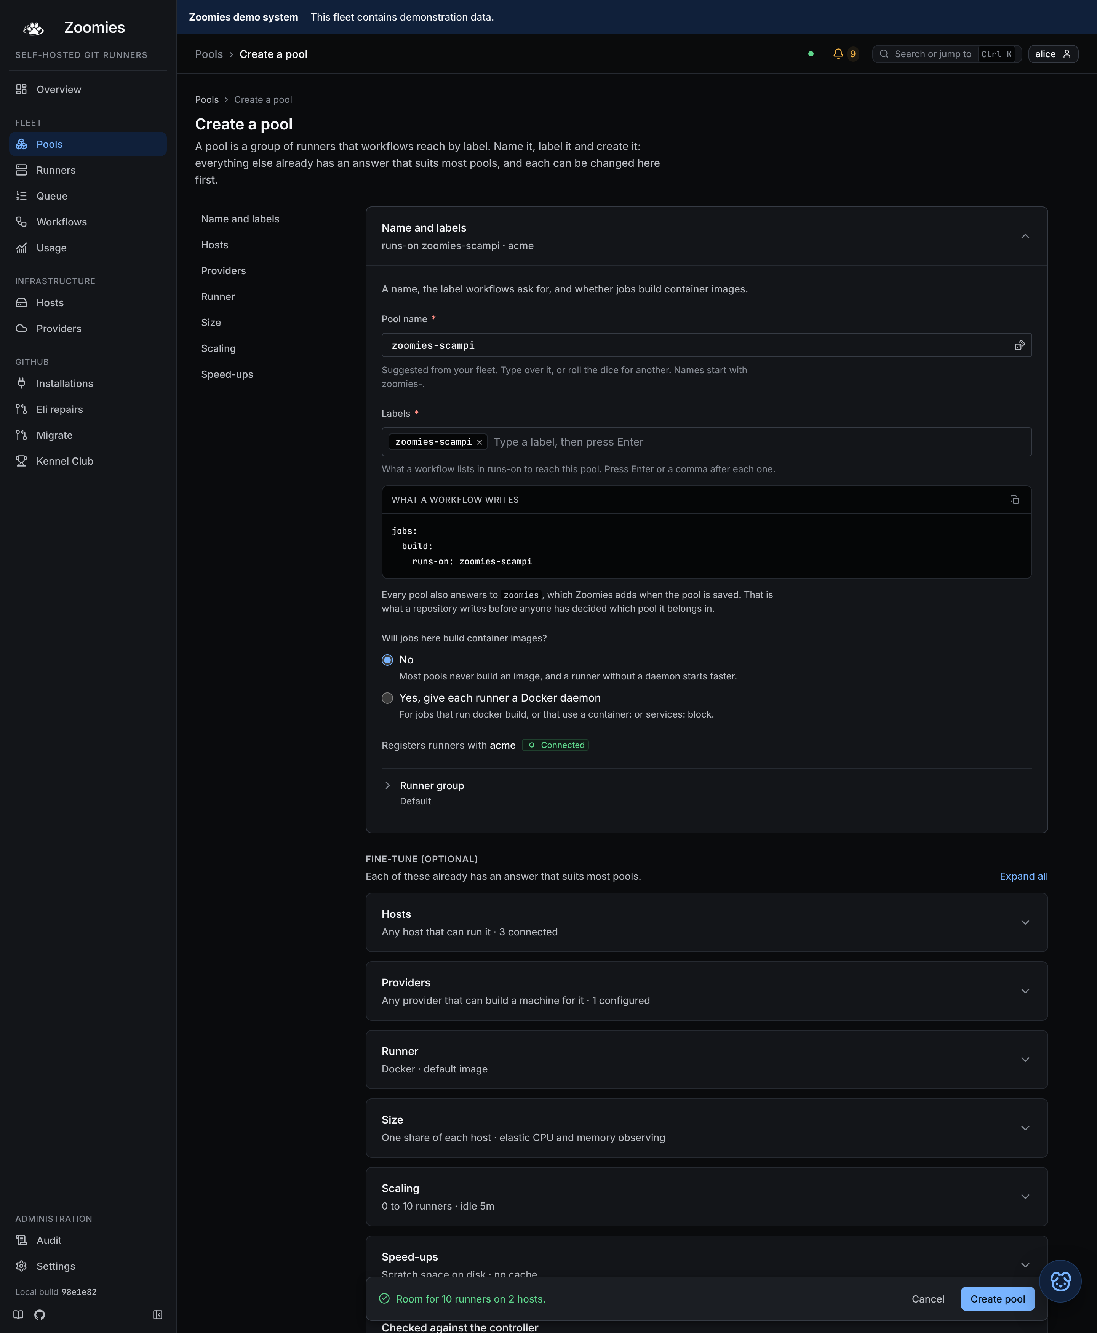Go to Pools in page breadcrumb
1097x1333 pixels.
pos(206,100)
